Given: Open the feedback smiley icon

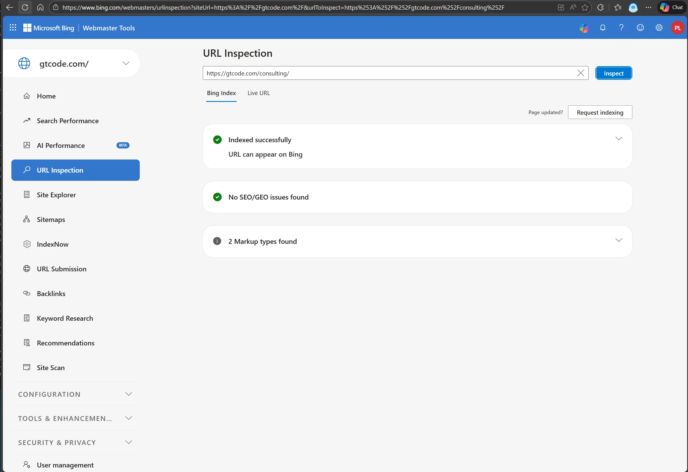Looking at the screenshot, I should (640, 28).
